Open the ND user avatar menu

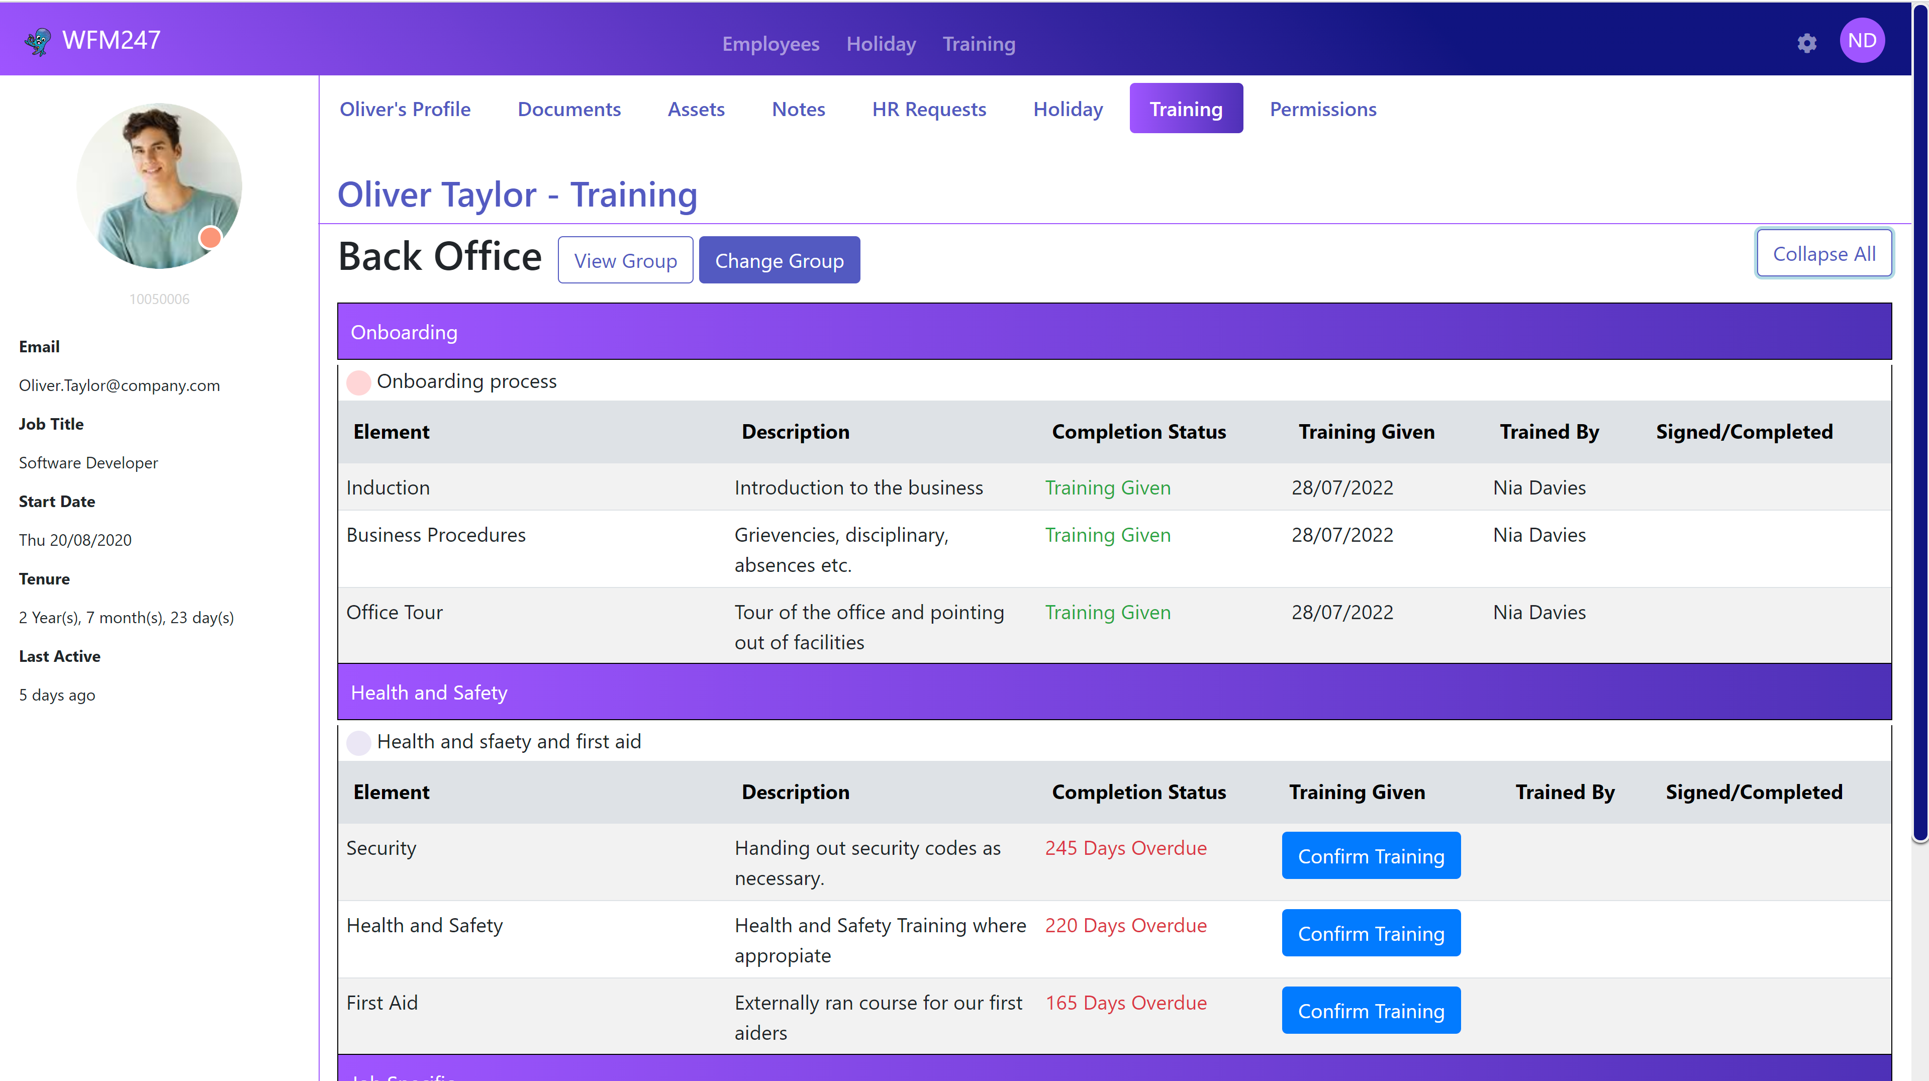(1862, 40)
